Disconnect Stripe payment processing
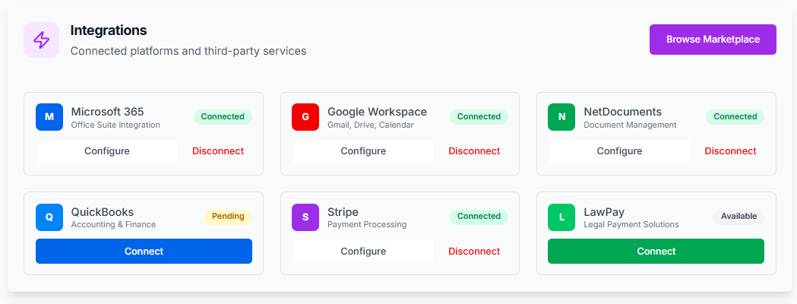This screenshot has width=797, height=304. point(474,251)
